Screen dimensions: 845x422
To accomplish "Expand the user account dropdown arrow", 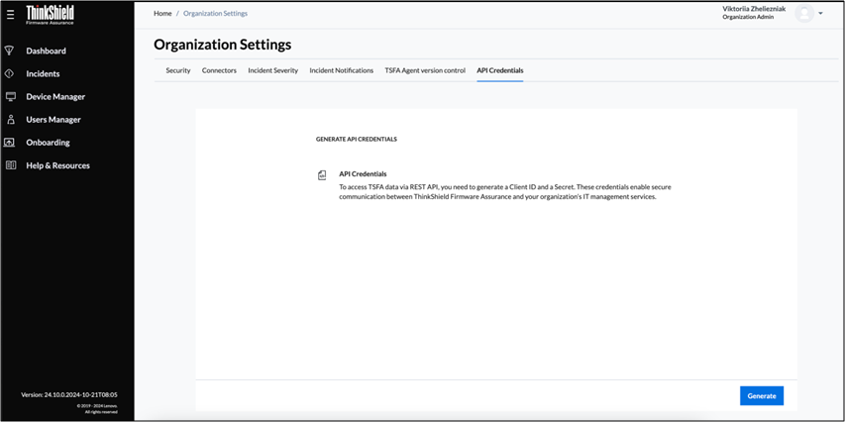I will (x=821, y=13).
